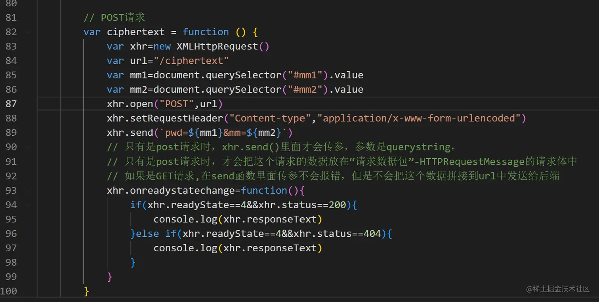Fold the if block on line 94
The image size is (599, 302).
pos(29,205)
